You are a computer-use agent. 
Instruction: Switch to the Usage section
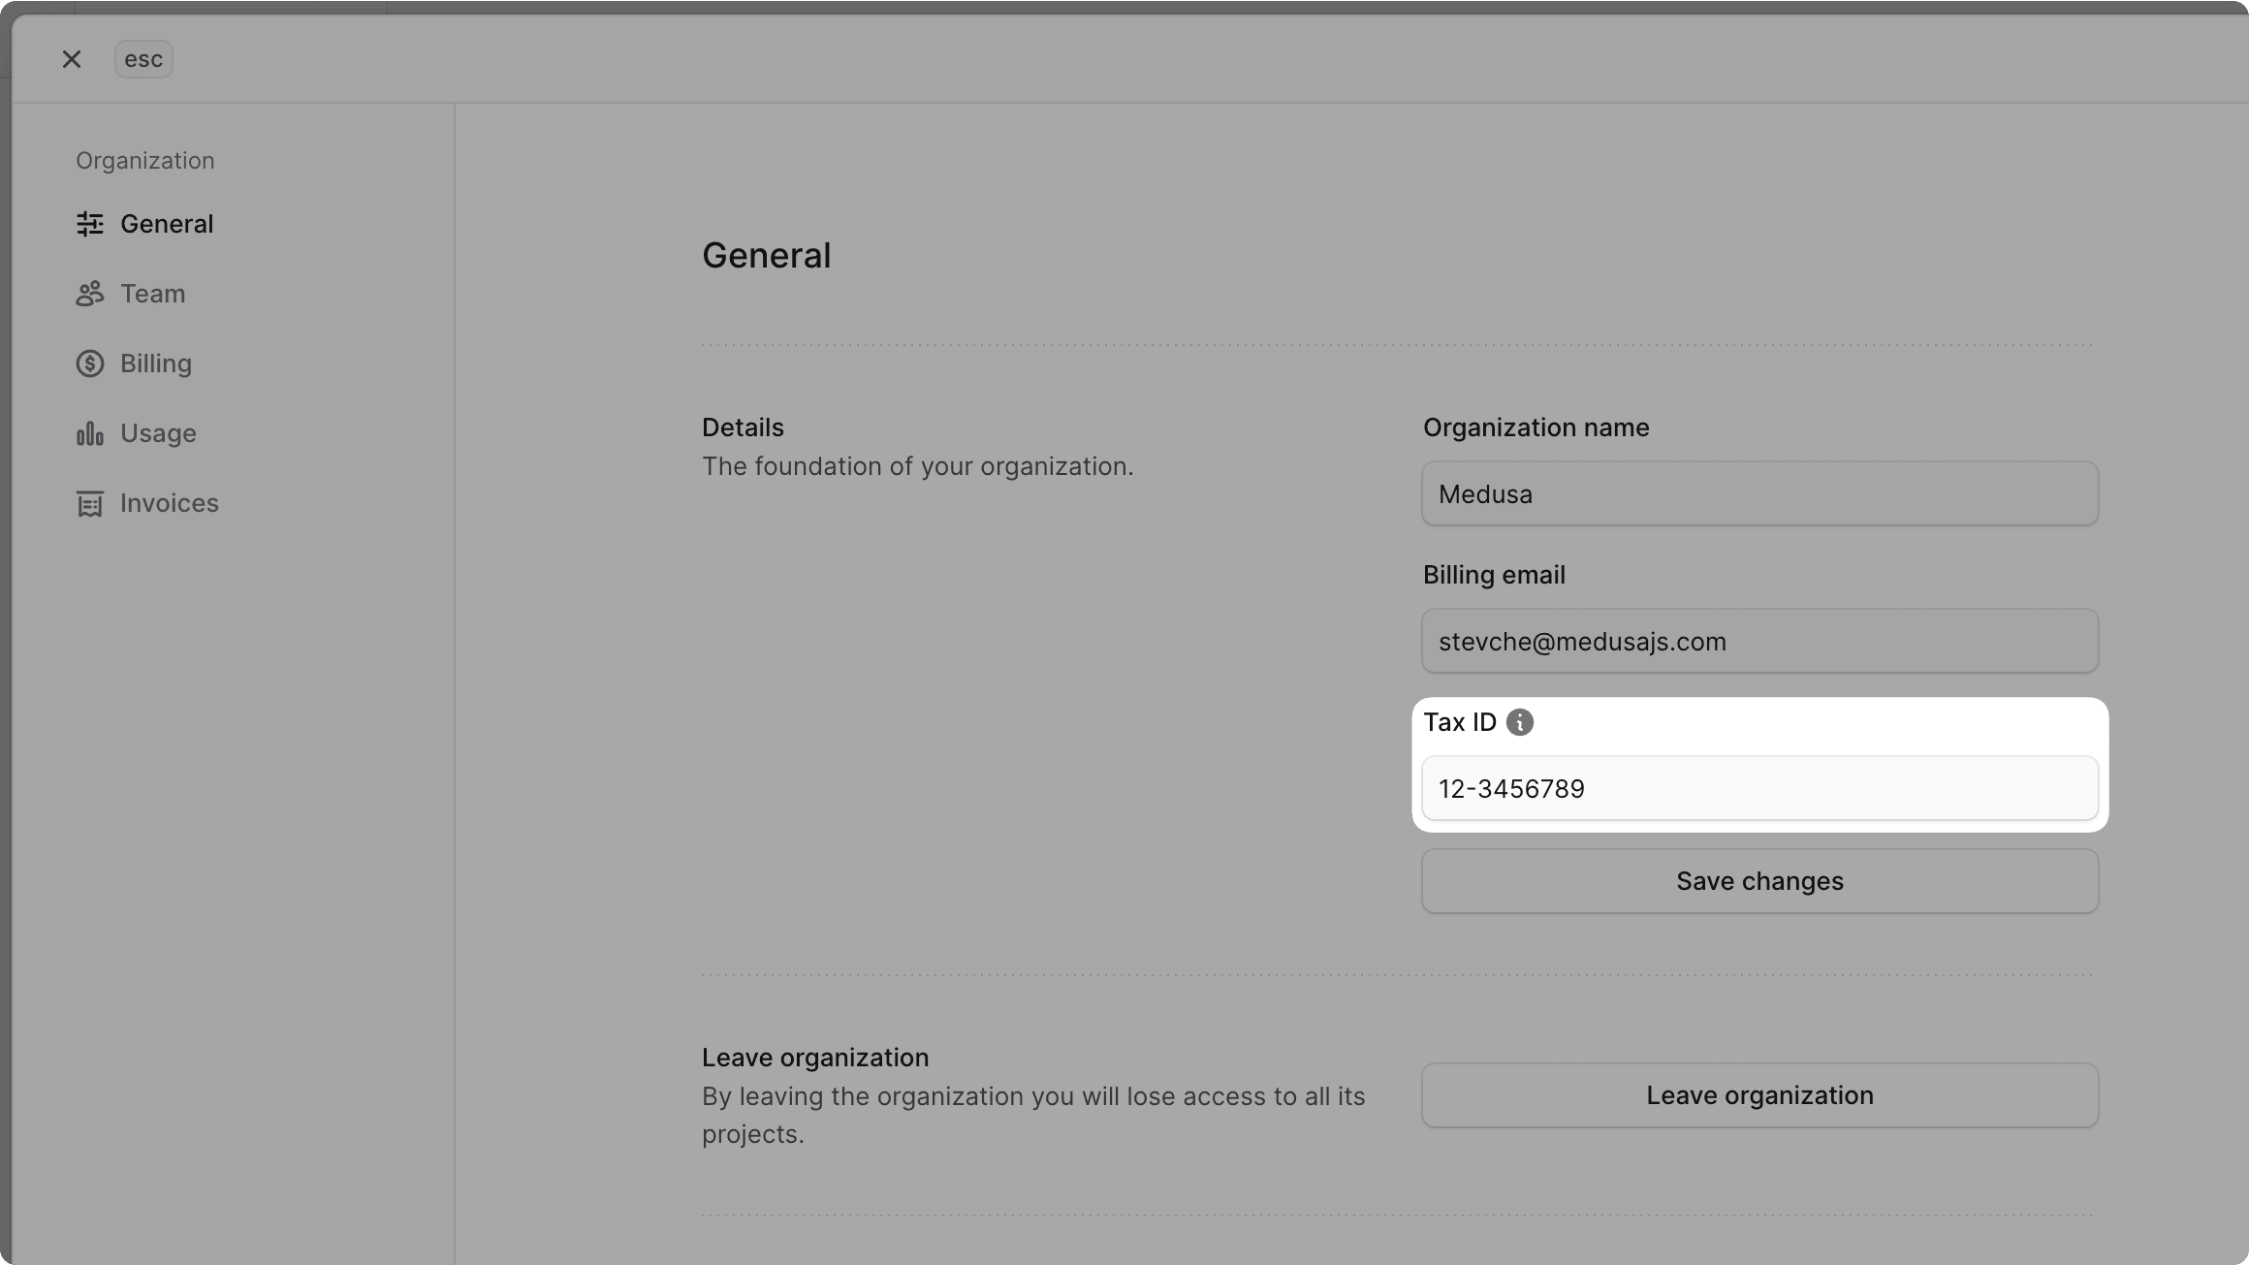point(137,433)
